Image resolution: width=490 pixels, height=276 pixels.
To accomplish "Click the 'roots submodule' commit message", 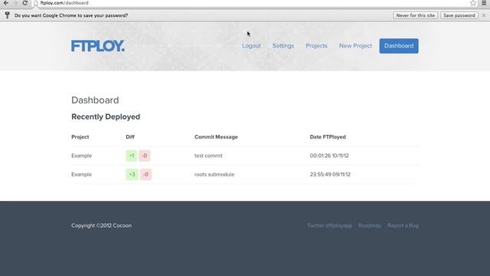I will (x=214, y=174).
